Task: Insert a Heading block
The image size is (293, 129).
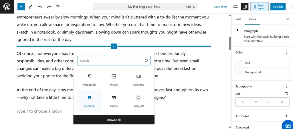Action: [89, 101]
